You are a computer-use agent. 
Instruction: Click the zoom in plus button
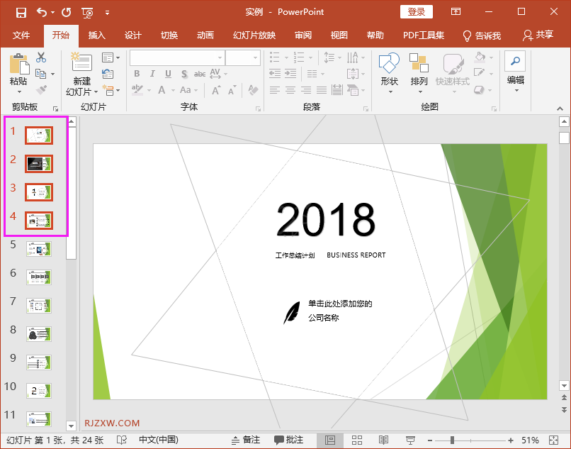coord(511,440)
